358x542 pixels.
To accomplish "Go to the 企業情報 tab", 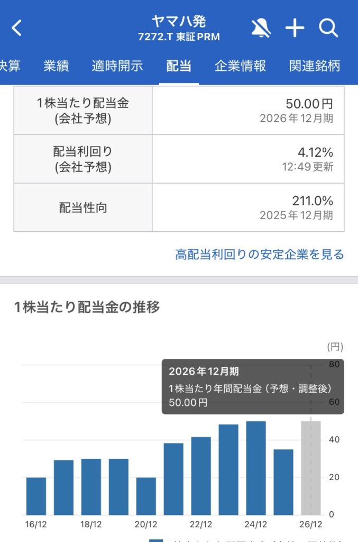I will pyautogui.click(x=240, y=66).
